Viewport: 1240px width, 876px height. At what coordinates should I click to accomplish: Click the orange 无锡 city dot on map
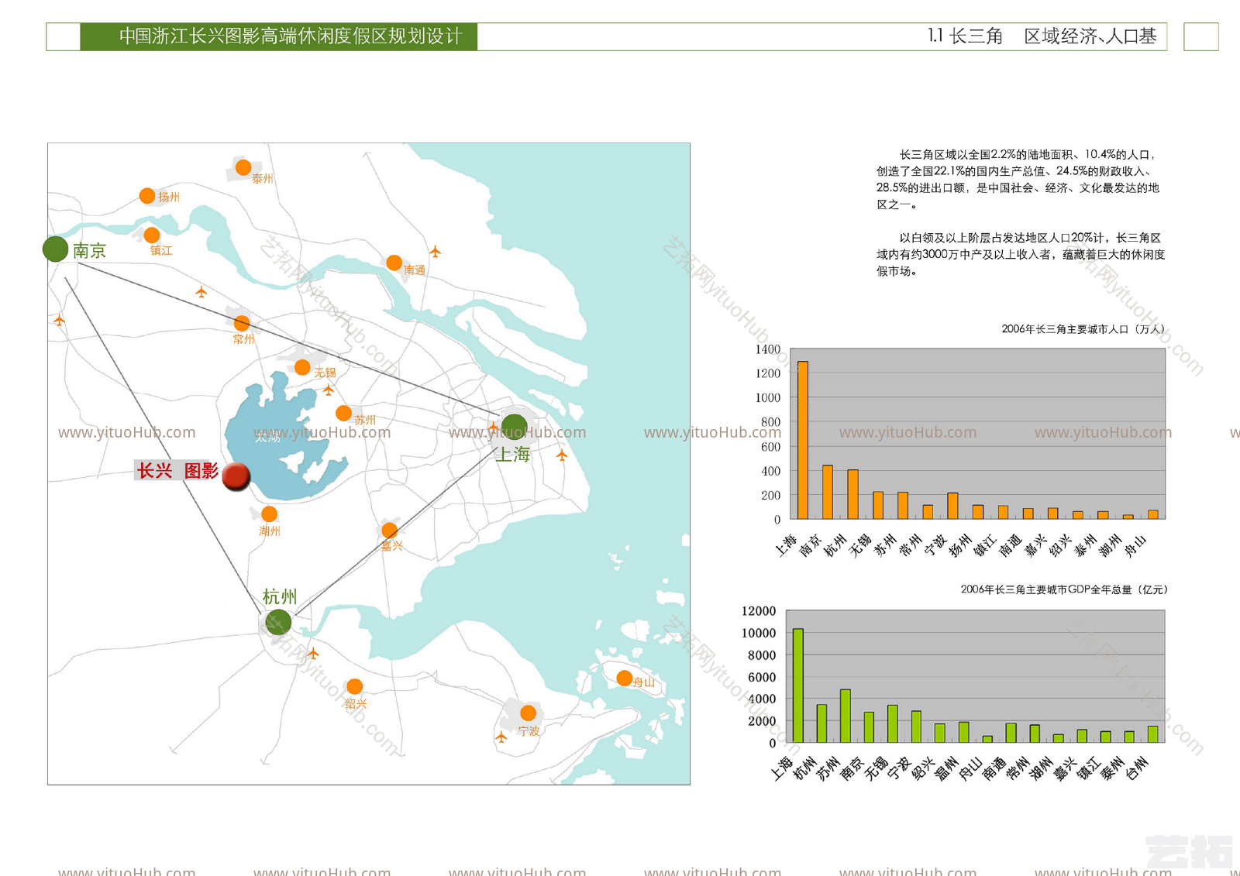(302, 367)
